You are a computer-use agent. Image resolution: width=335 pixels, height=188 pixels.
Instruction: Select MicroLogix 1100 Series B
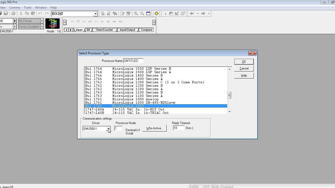156,92
